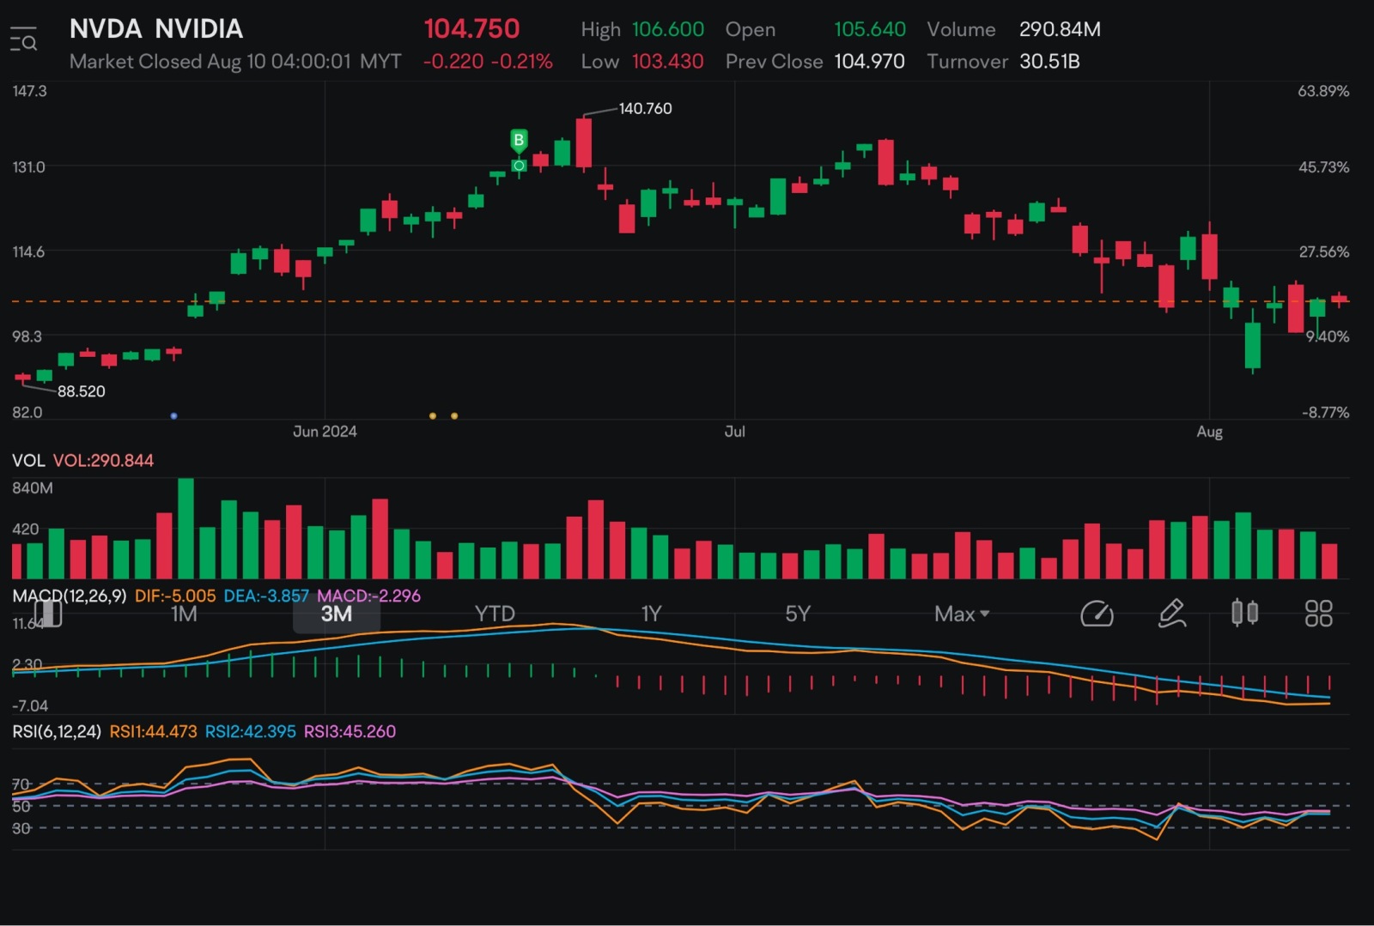Open the four-squares layout grid icon
This screenshot has width=1374, height=926.
1318,614
